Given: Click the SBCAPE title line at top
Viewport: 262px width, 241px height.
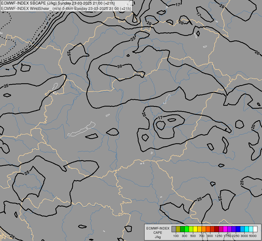Looking at the screenshot, I should coord(58,3).
